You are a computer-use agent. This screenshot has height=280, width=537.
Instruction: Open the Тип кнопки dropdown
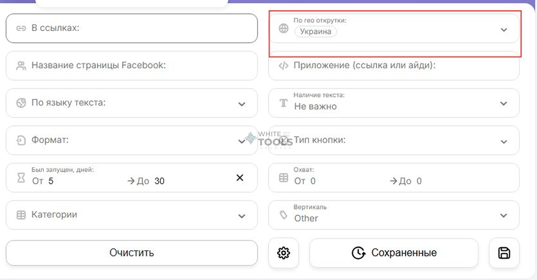point(504,142)
